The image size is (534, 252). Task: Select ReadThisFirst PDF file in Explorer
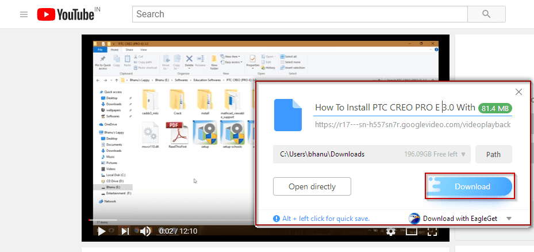click(177, 135)
